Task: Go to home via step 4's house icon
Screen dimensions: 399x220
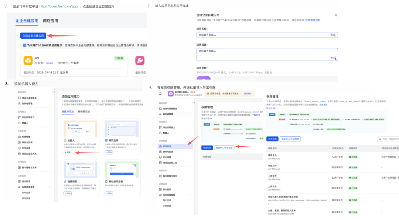Action: pos(160,94)
